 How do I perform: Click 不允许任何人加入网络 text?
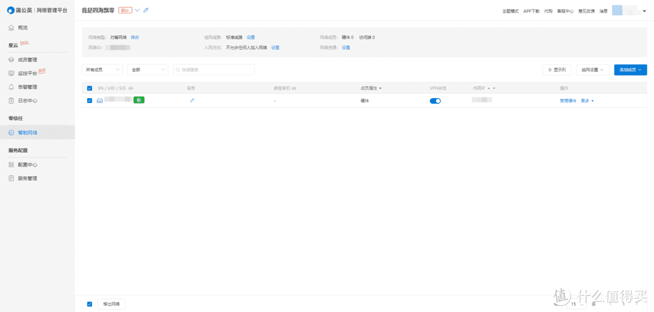[x=246, y=47]
